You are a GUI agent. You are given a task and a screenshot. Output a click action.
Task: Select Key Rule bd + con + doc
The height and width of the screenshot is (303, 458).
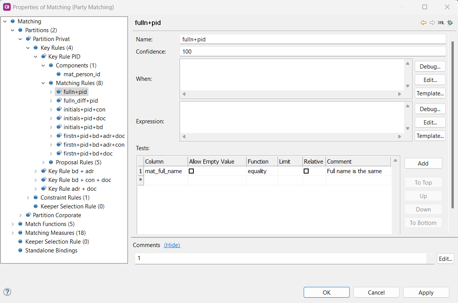click(79, 180)
